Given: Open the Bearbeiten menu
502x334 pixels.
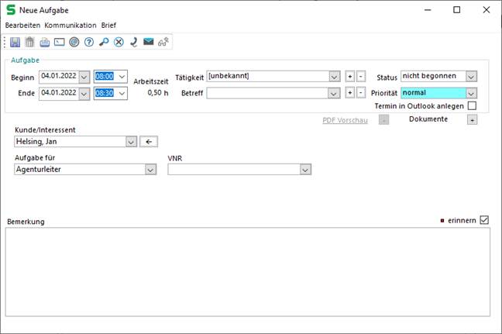Looking at the screenshot, I should [x=22, y=25].
